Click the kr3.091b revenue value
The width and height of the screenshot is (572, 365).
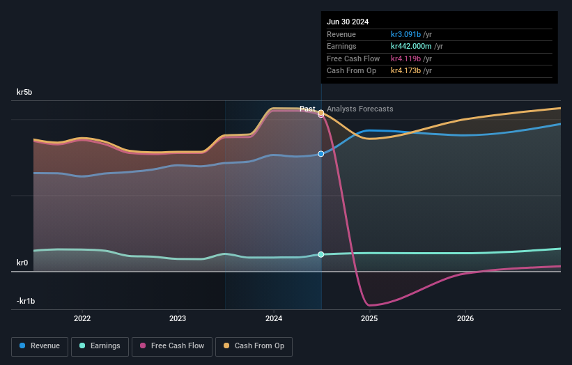click(405, 34)
